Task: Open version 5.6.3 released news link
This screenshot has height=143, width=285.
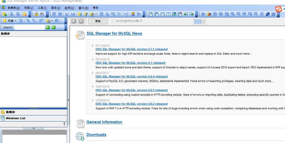Action: coord(131,90)
